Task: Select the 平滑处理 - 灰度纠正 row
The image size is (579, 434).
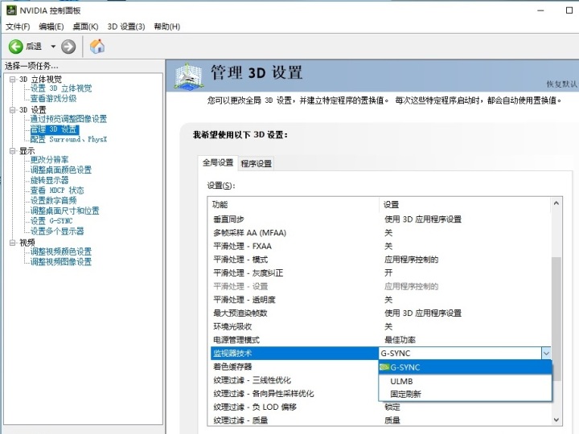Action: pos(380,273)
